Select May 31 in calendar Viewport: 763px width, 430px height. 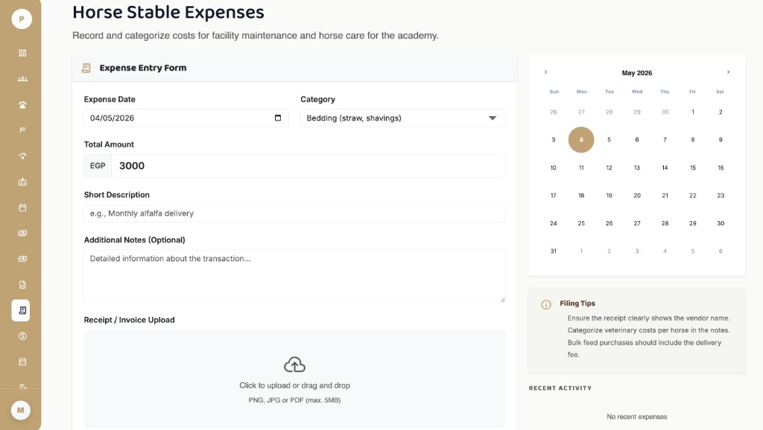[x=554, y=251]
